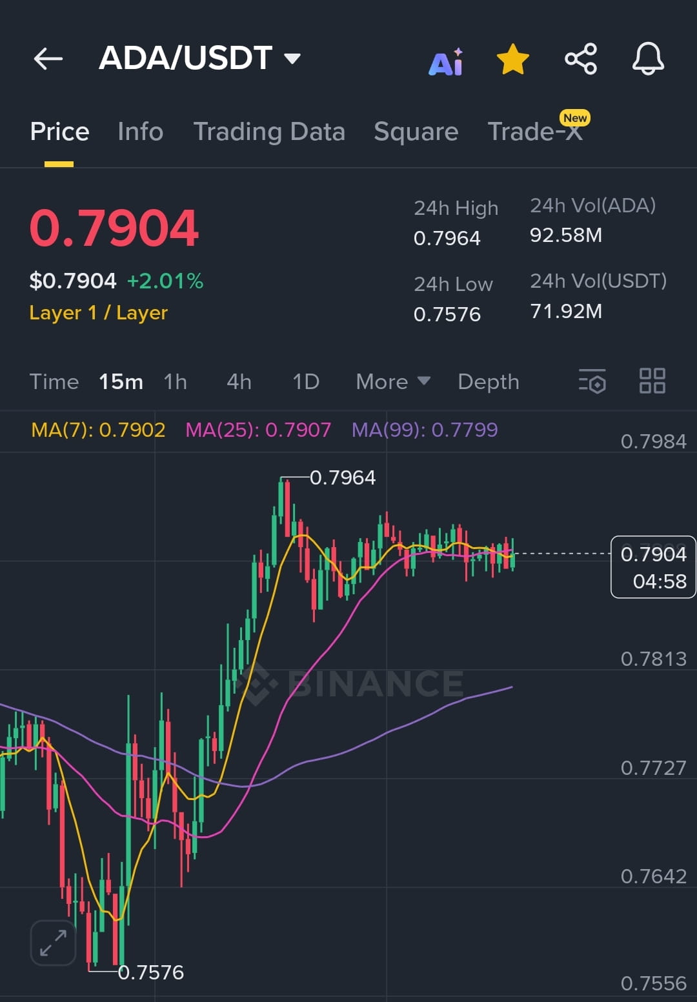
Task: Tap the Layer 1 / Layer category link
Action: click(99, 313)
